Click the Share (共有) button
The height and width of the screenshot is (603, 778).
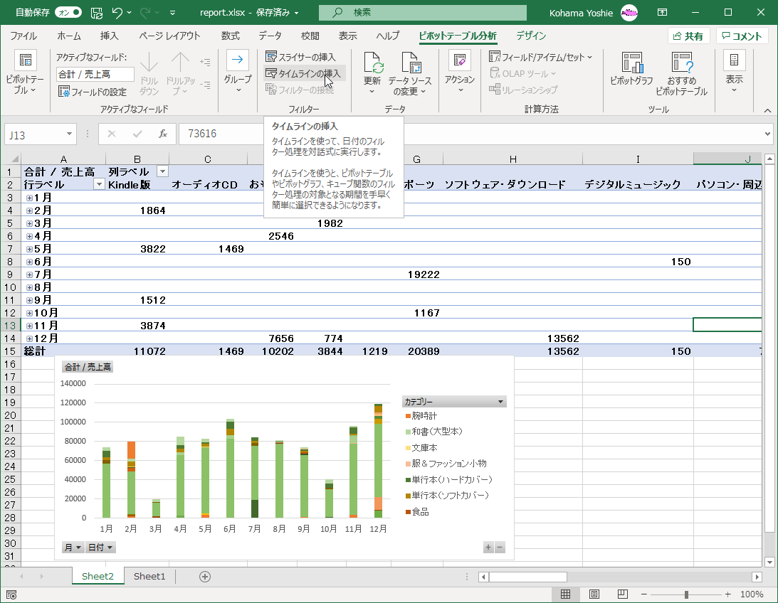688,36
